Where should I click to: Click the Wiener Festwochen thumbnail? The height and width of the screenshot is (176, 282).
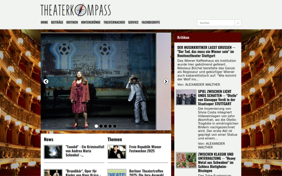tap(117, 152)
